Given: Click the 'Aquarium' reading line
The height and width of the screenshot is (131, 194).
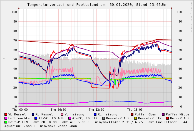Looking at the screenshot, I should click(41, 126).
